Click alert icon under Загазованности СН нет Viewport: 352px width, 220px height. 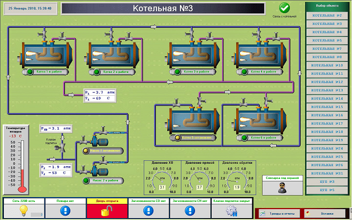pos(190,211)
